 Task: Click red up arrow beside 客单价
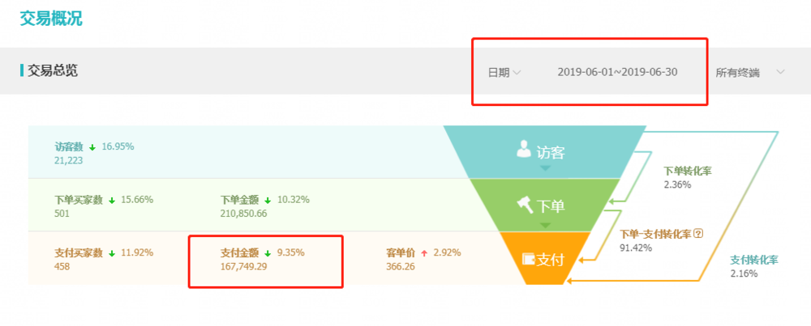[x=424, y=253]
